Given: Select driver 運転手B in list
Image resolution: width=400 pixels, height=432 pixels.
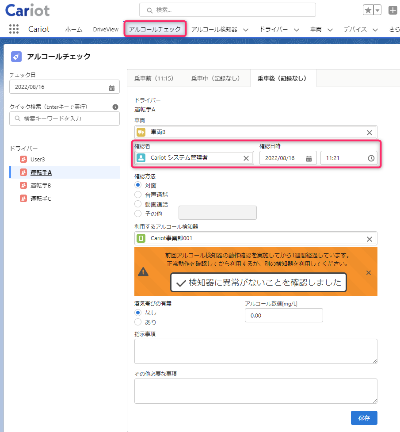Looking at the screenshot, I should (41, 185).
